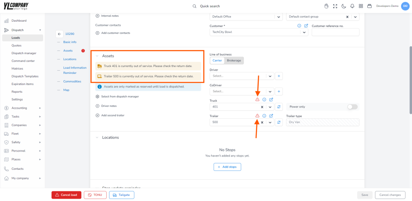Image resolution: width=412 pixels, height=201 pixels.
Task: Click the Customer reference no. field
Action: coord(336,32)
